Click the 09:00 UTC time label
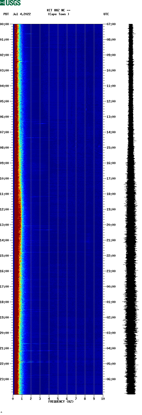 111,55
